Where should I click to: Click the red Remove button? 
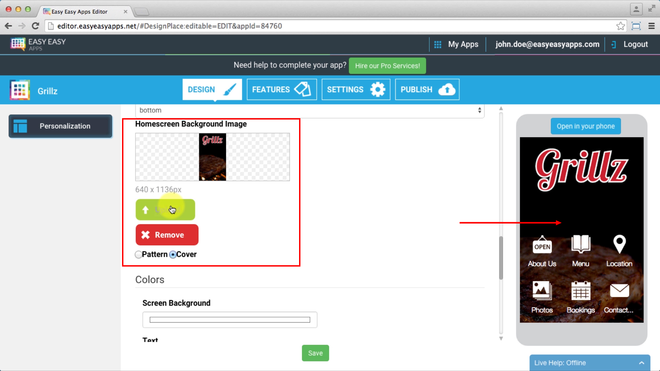click(167, 235)
